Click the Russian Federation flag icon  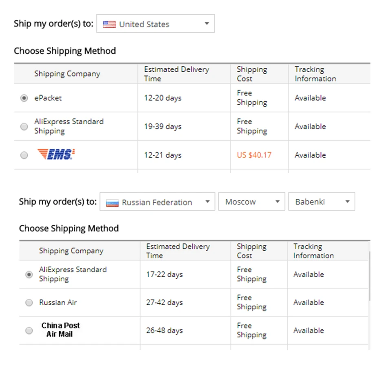coord(112,203)
